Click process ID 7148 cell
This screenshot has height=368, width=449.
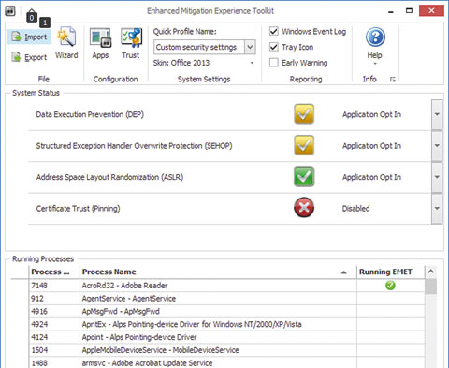54,286
